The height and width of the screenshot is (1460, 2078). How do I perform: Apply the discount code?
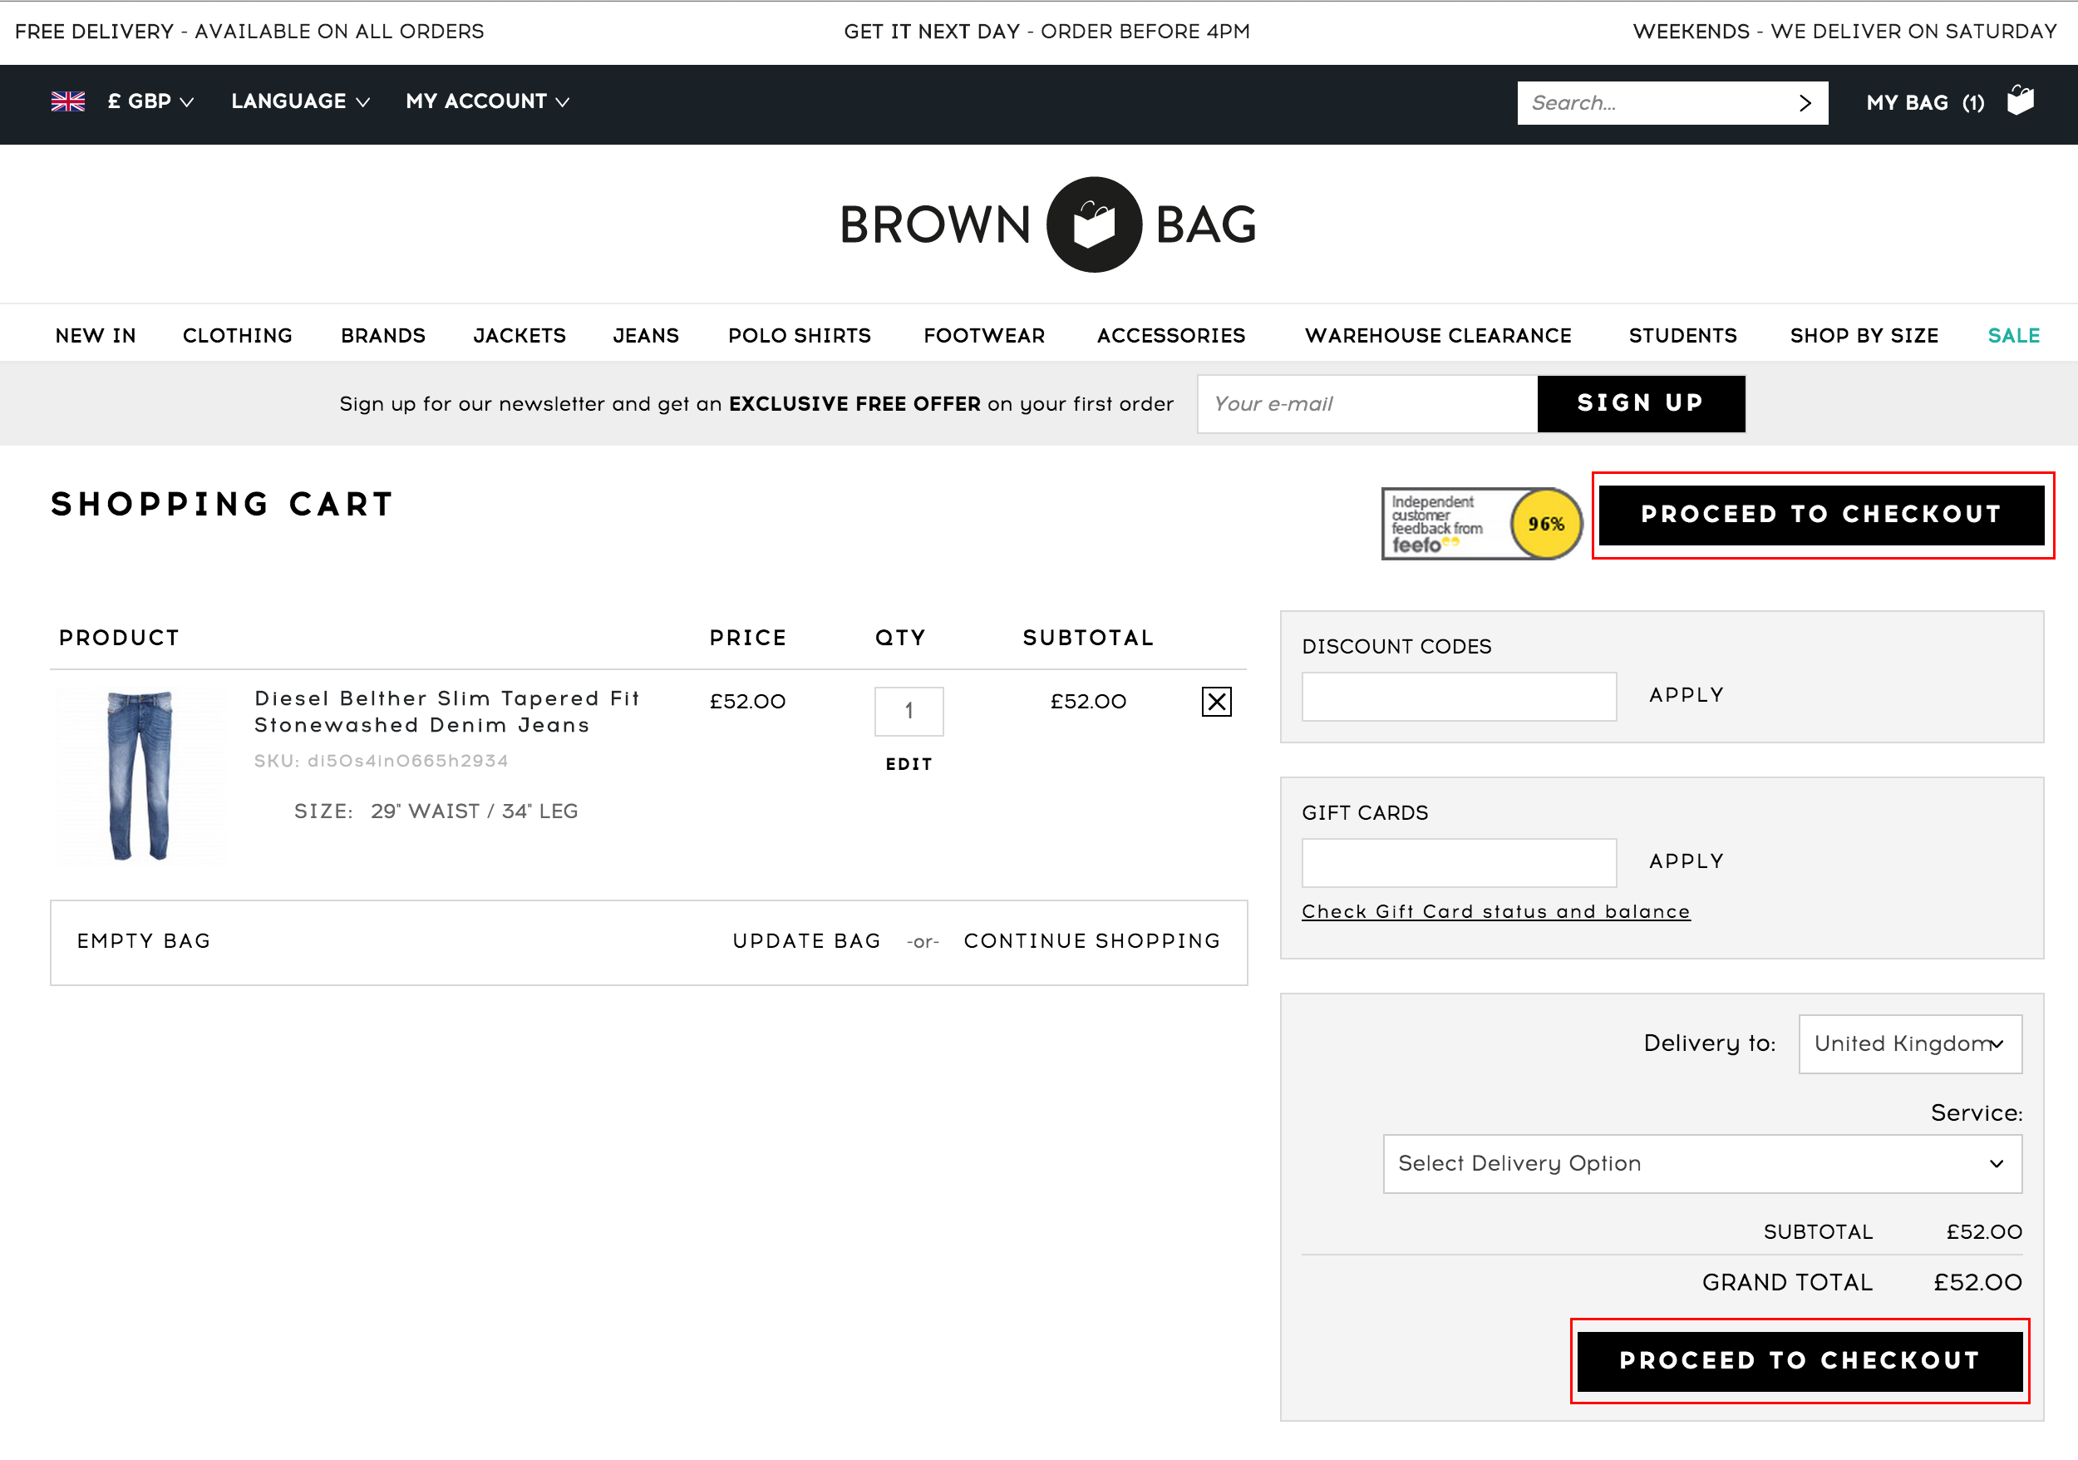(1687, 695)
